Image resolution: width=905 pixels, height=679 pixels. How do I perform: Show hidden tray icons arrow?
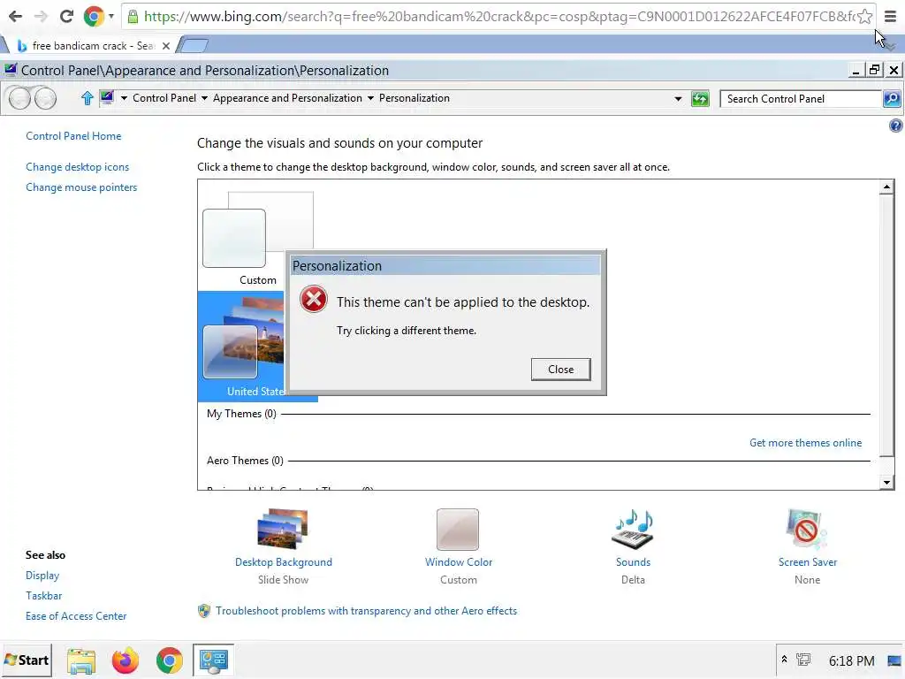785,660
